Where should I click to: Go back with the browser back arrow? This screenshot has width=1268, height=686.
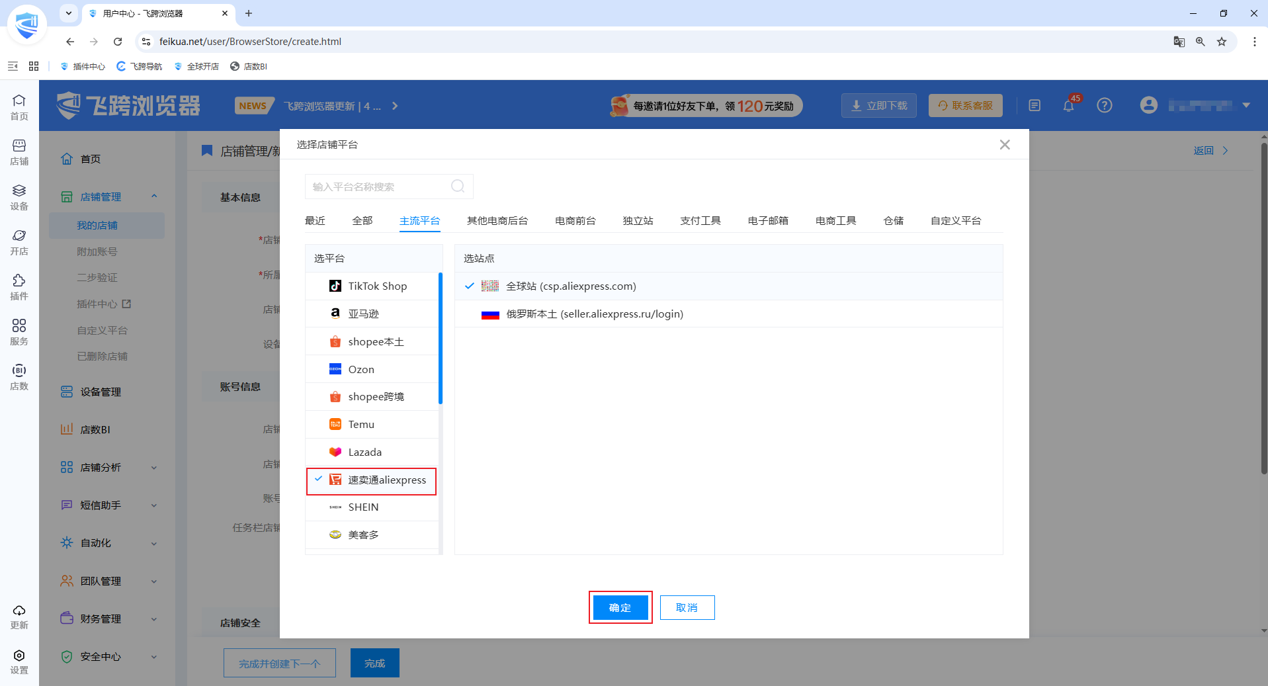[x=70, y=42]
